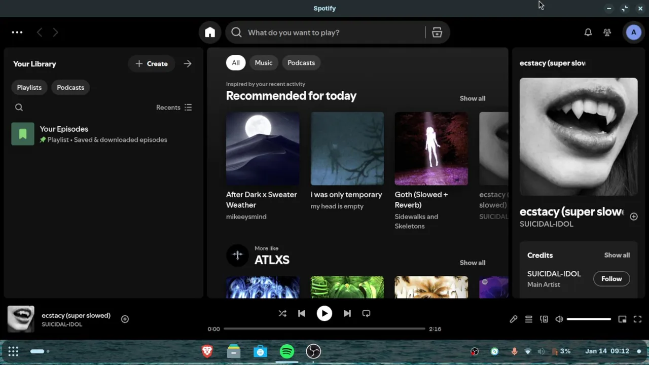The image size is (649, 365).
Task: Open ATLXS heading link
Action: coord(272,260)
